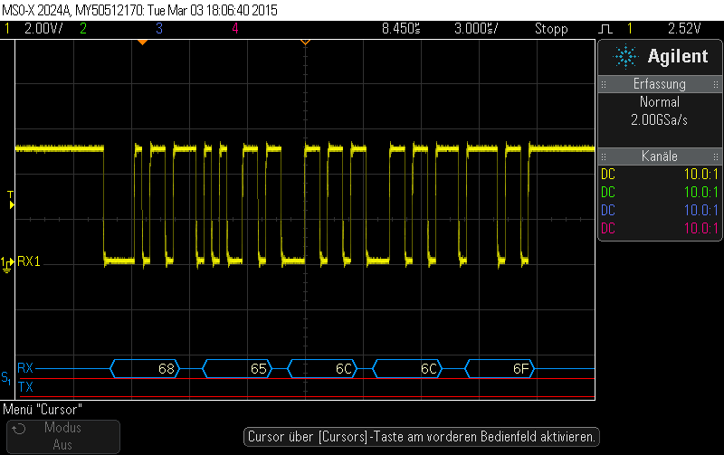The width and height of the screenshot is (724, 455).
Task: Click the Kanäle panel header
Action: (660, 156)
